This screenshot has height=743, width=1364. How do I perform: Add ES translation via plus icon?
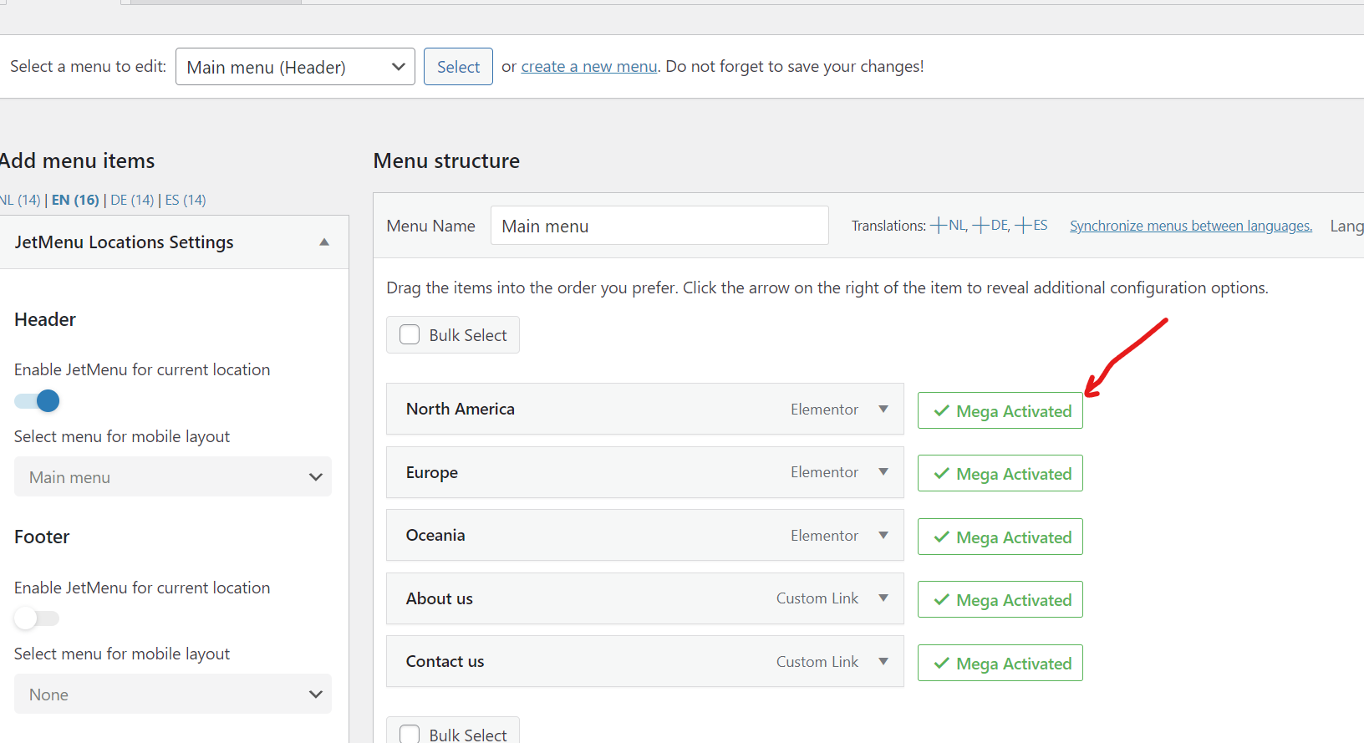coord(1023,226)
